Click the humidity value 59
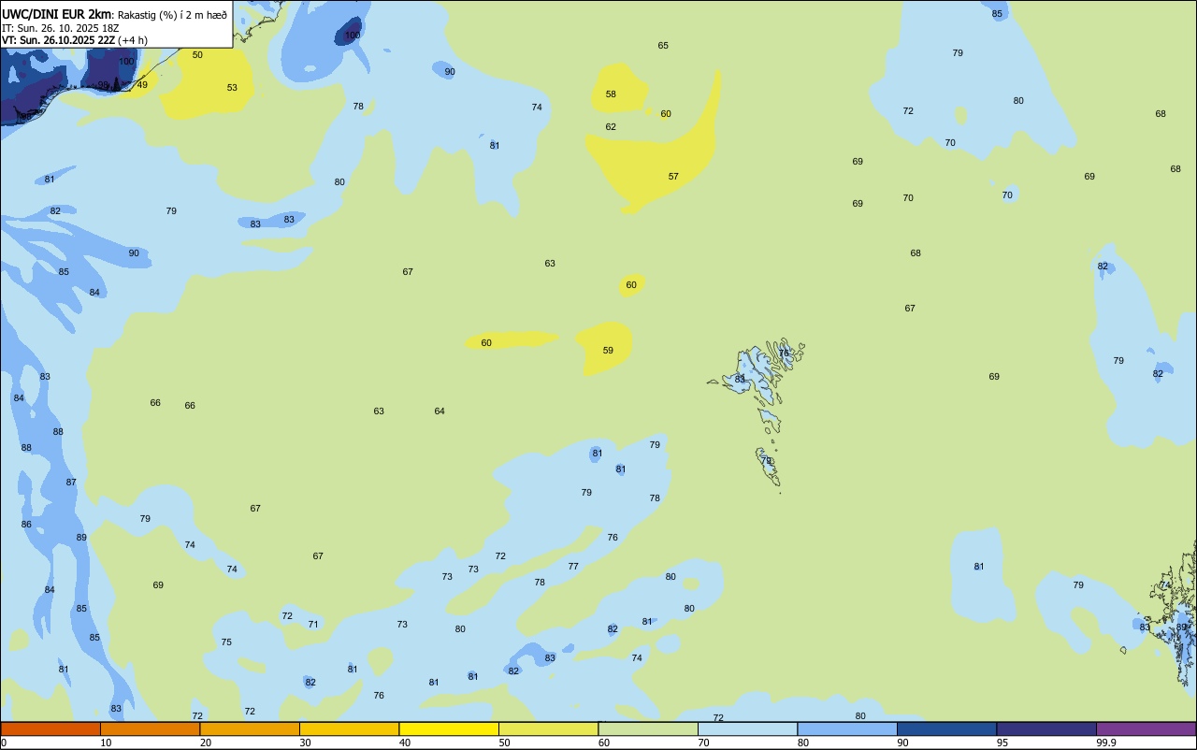1197x750 pixels. (x=608, y=351)
